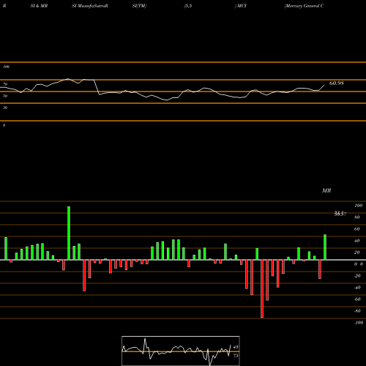This screenshot has width=366, height=366.
Task: Click the 'MR' label above the bar chart
Action: point(326,190)
